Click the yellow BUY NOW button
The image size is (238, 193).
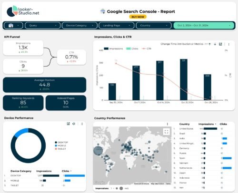[x=138, y=17]
